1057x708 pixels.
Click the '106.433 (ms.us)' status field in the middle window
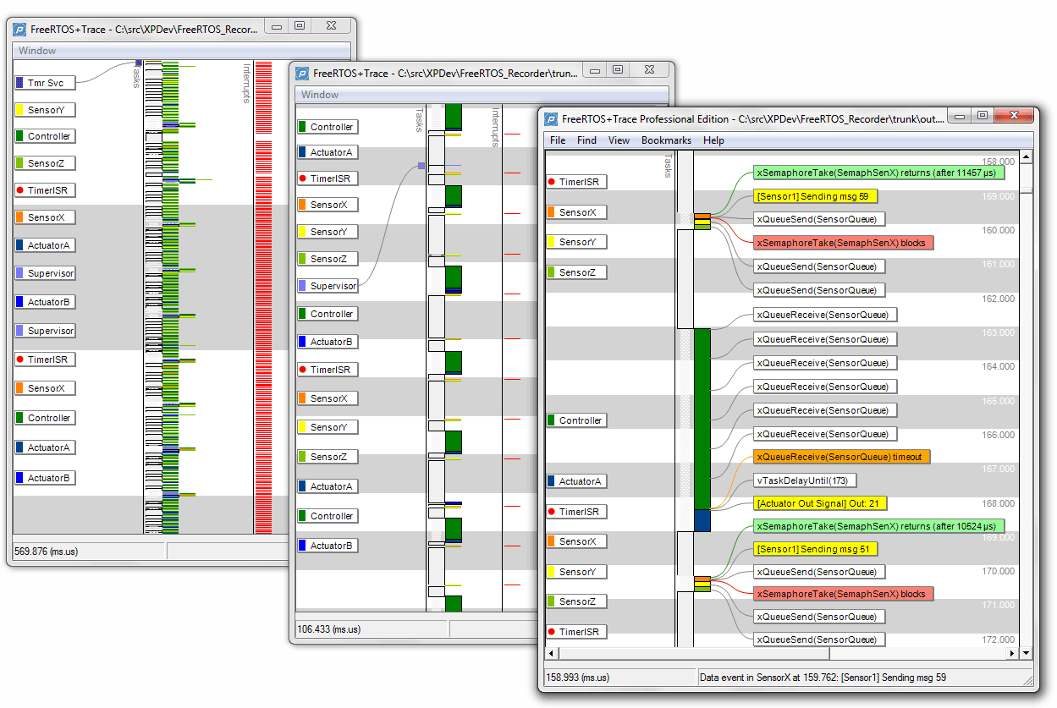370,629
